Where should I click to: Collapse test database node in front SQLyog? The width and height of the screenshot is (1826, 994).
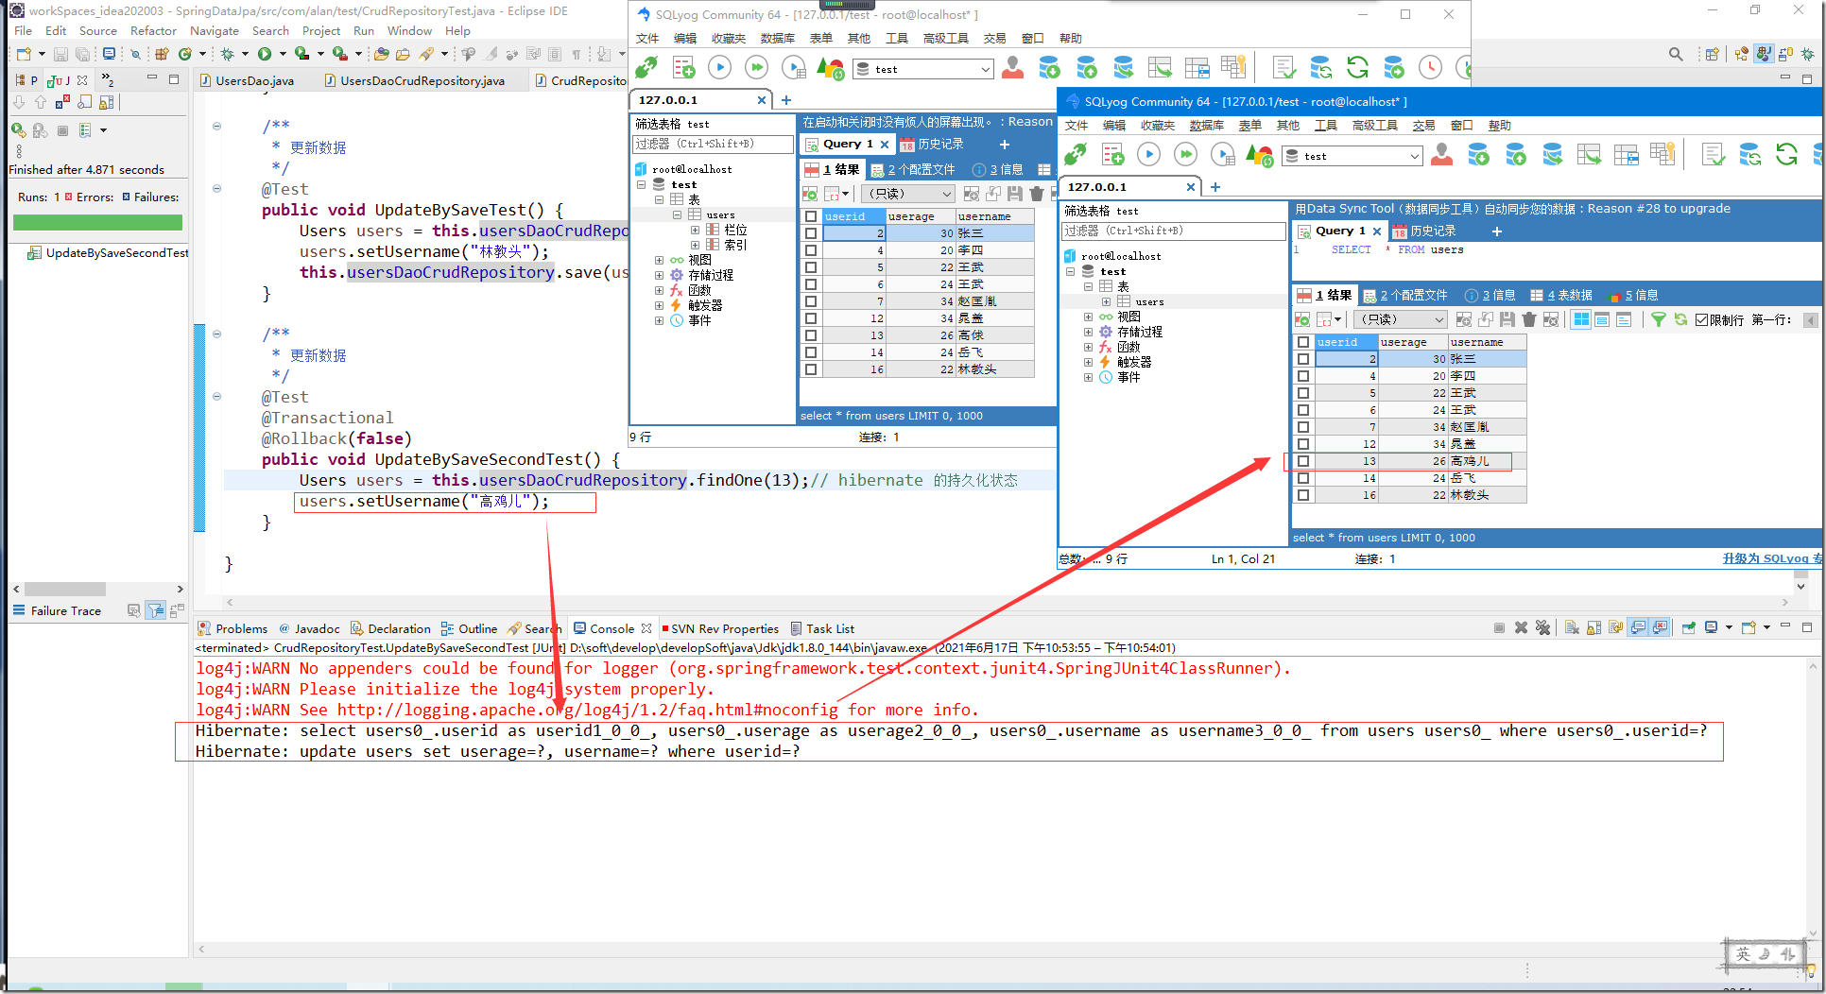tap(1071, 271)
